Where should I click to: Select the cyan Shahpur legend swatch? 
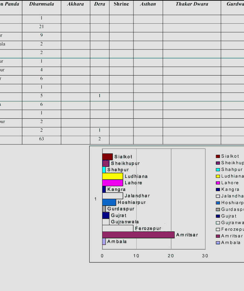218,170
